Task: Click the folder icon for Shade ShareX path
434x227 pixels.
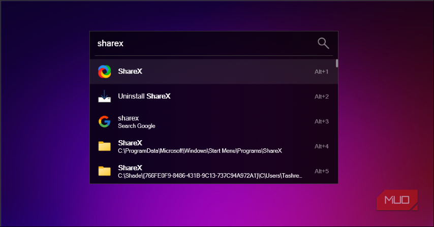Action: click(x=105, y=171)
